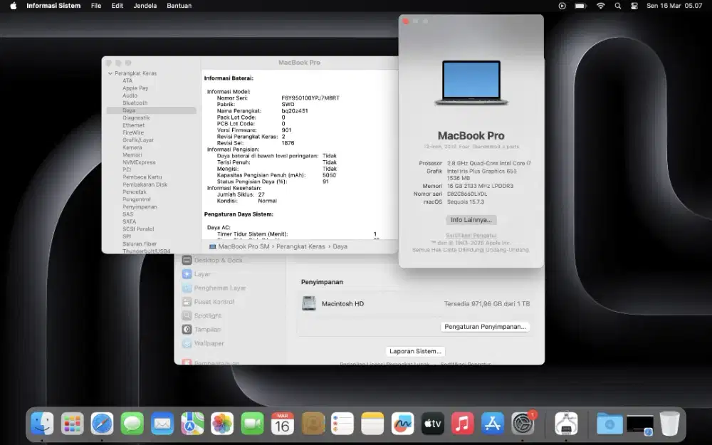Open the Jendela menu
Screen dimensions: 712x445
[145, 6]
